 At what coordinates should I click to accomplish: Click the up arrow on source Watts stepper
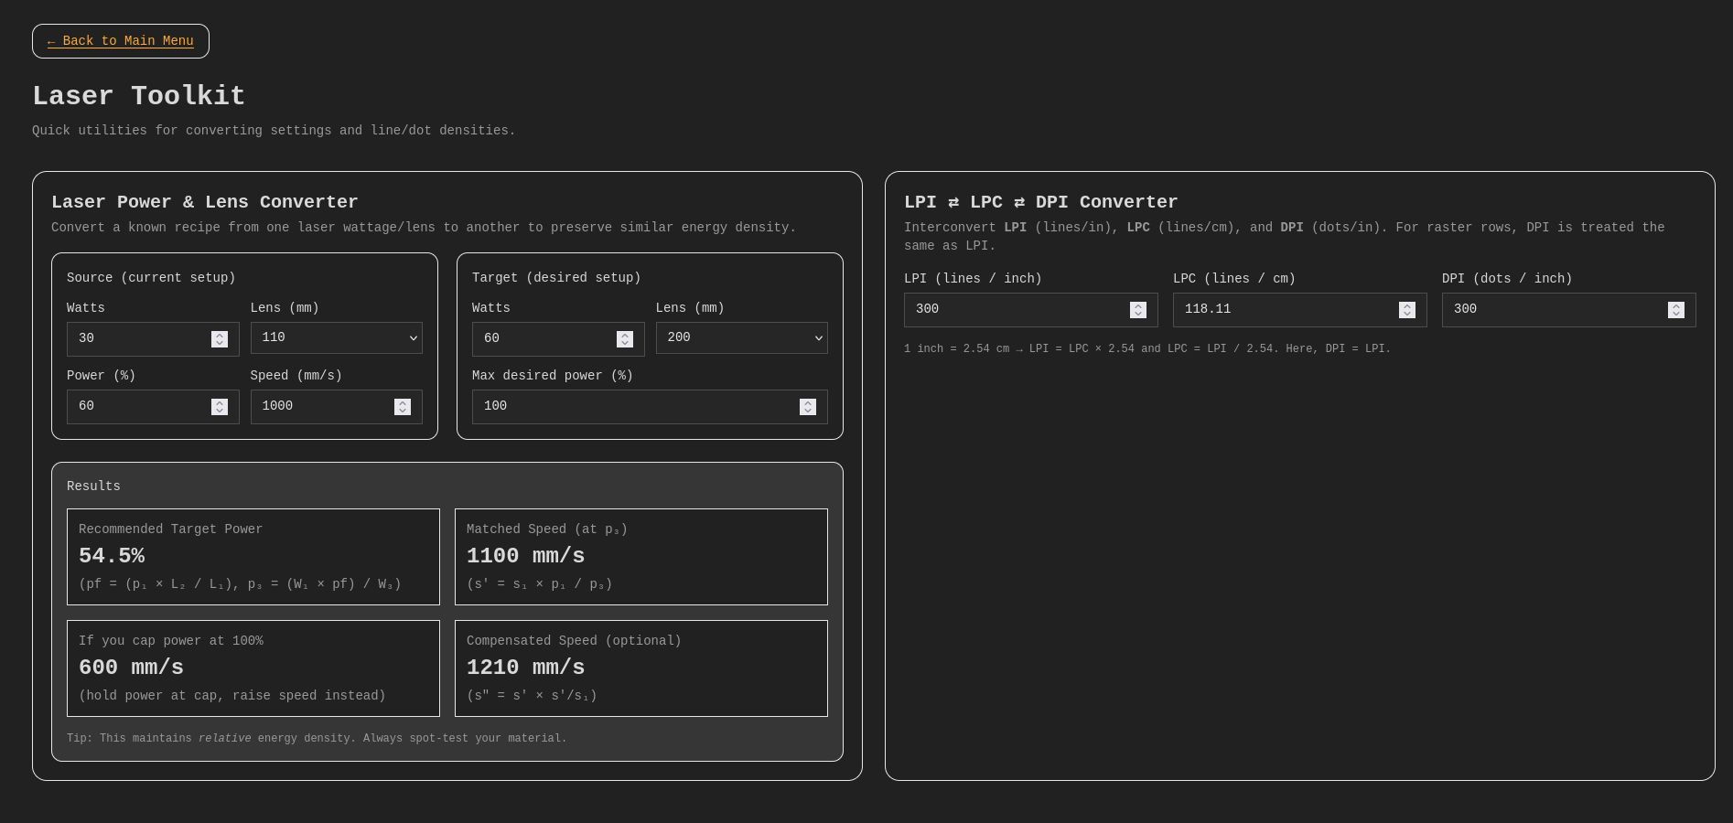[219, 336]
